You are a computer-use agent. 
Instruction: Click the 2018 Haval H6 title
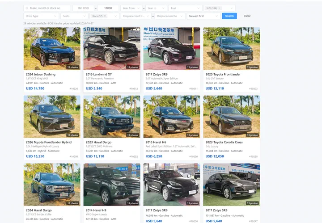156,142
